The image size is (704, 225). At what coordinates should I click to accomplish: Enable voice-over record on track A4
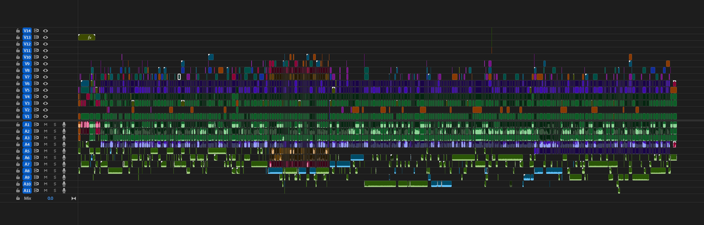(x=64, y=144)
